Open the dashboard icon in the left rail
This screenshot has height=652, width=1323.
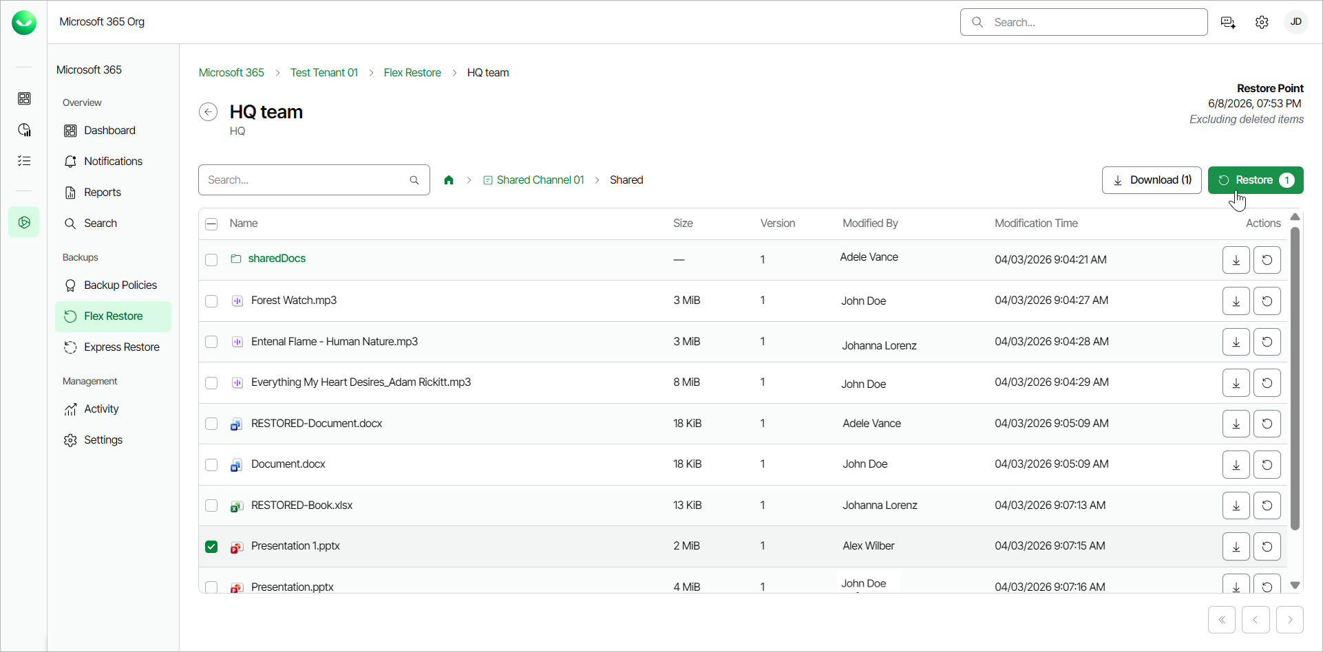(24, 98)
